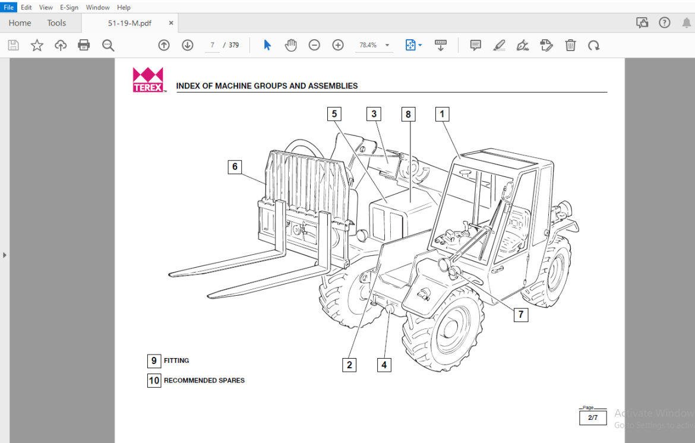Zoom out with minus icon
695x443 pixels.
pyautogui.click(x=314, y=45)
